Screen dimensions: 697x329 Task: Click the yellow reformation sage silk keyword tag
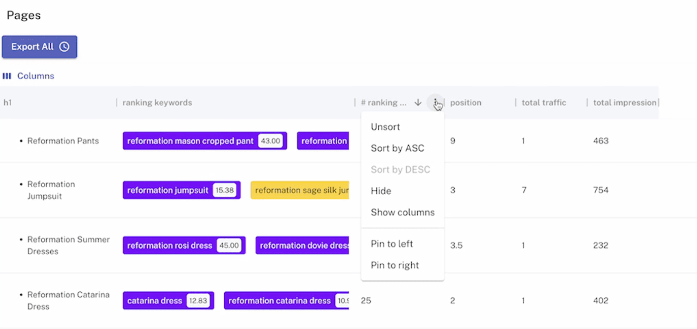pyautogui.click(x=300, y=190)
